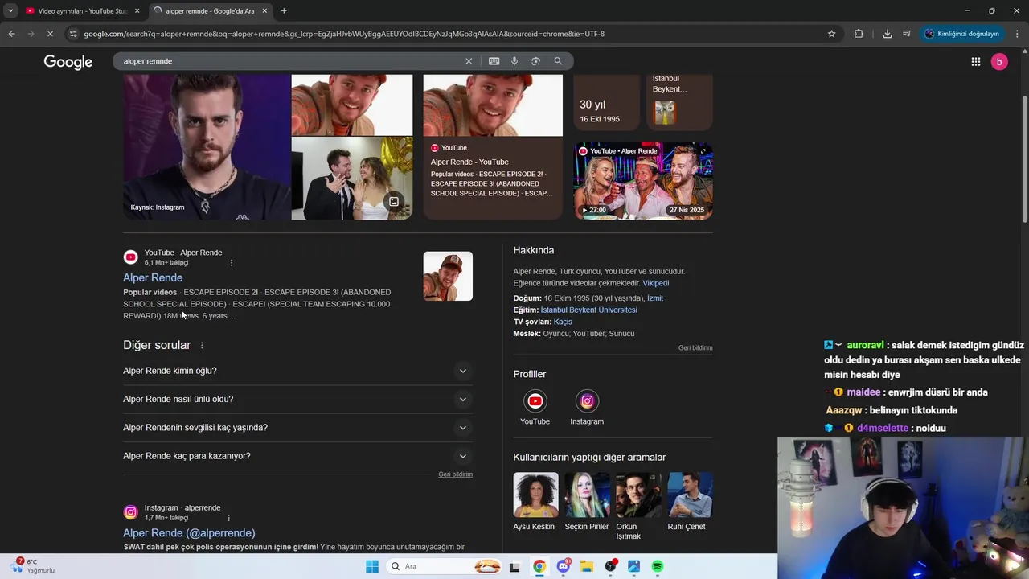The image size is (1029, 579).
Task: Open Alper Rende (@alperrende) Instagram link
Action: click(x=189, y=532)
